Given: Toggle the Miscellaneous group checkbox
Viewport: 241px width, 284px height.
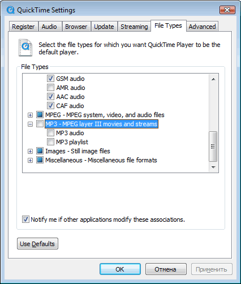Looking at the screenshot, I should coord(40,160).
